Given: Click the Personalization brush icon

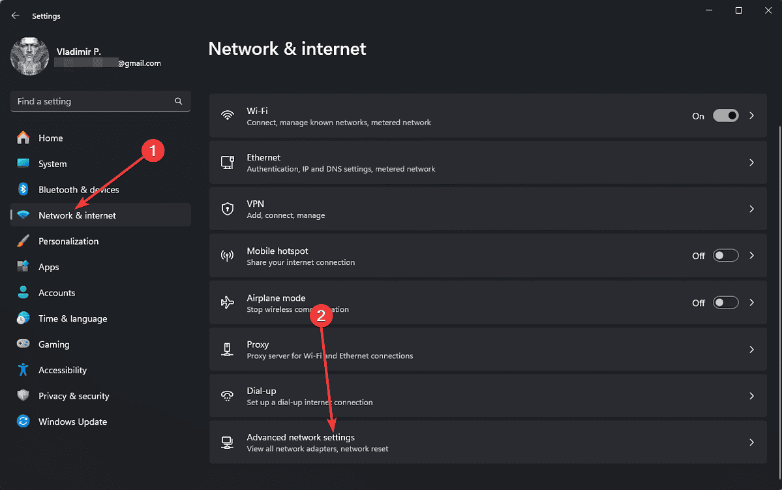Looking at the screenshot, I should (x=23, y=241).
